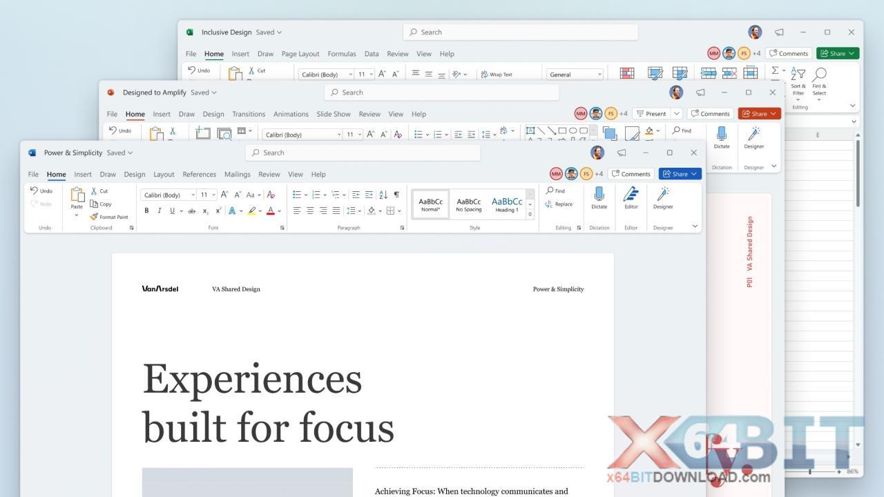Screen dimensions: 884x497
Task: Apply red font color in Word
Action: (x=271, y=211)
